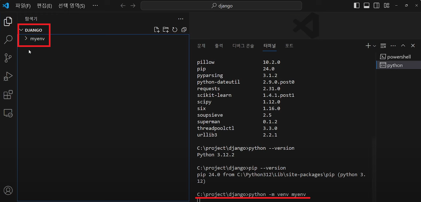The height and width of the screenshot is (202, 421).
Task: Go back using the left arrow
Action: 123,6
